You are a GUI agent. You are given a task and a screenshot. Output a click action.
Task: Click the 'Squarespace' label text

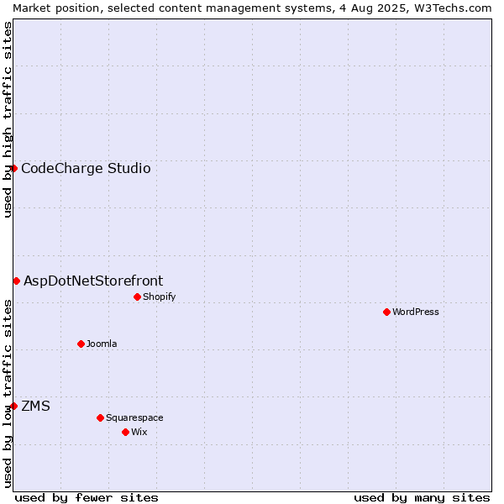pos(134,417)
